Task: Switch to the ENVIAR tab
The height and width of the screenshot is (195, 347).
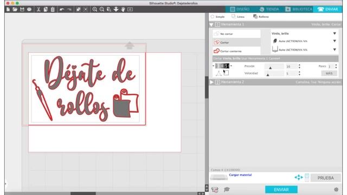Action: 327,9
